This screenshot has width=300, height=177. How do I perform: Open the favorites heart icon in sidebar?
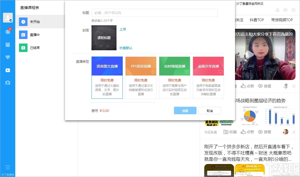click(8, 57)
